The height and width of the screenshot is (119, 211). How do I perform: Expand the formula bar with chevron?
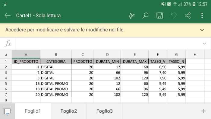[x=204, y=43]
